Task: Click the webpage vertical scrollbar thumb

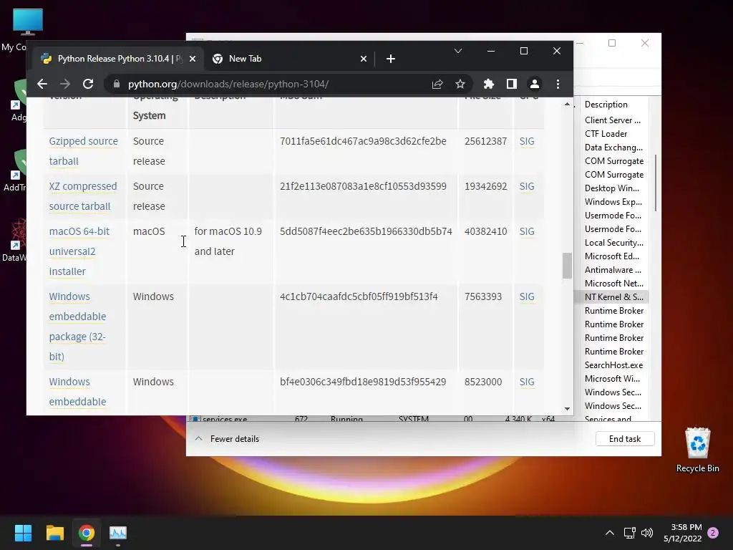Action: [567, 265]
